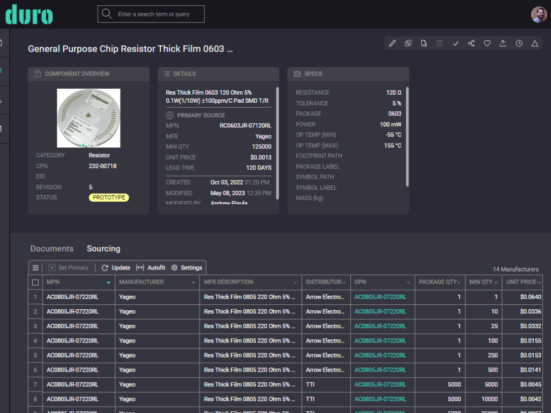Click the component title heading
551x413 pixels.
[x=130, y=49]
